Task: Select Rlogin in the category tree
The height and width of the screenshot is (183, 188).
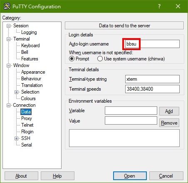Action: [x=27, y=132]
